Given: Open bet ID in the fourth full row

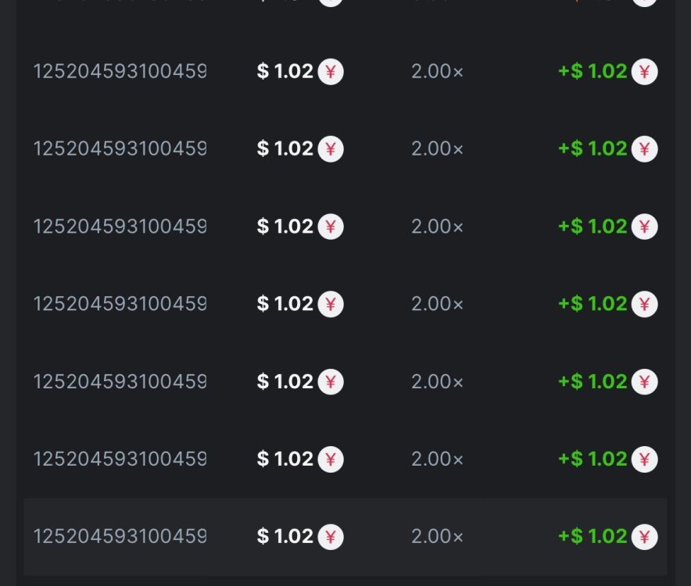Looking at the screenshot, I should pyautogui.click(x=120, y=304).
